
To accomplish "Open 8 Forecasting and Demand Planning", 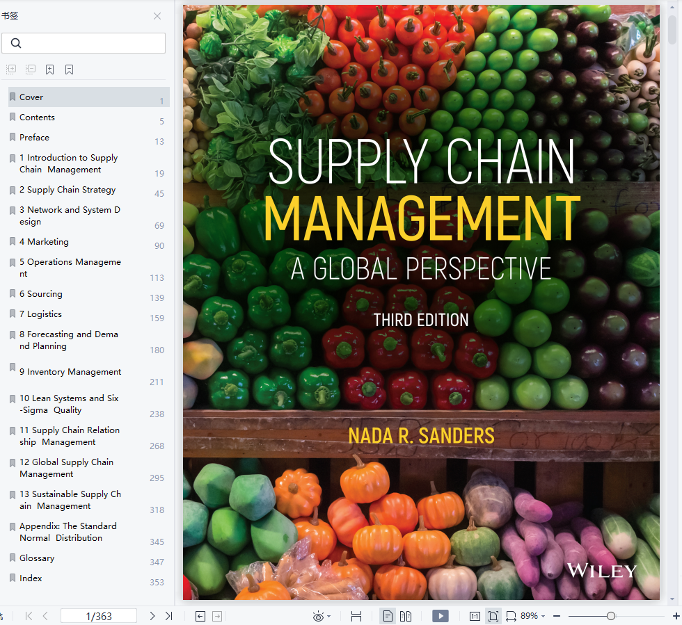I will coord(89,340).
